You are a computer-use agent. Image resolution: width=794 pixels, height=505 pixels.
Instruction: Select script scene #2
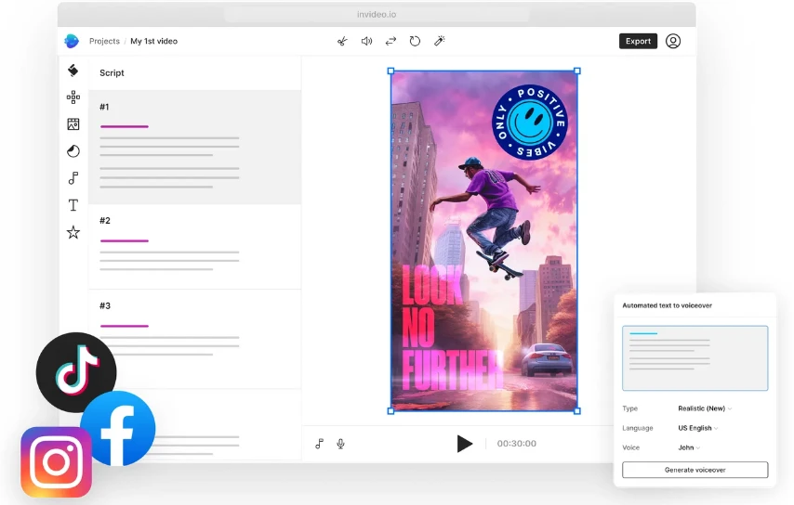pos(194,246)
